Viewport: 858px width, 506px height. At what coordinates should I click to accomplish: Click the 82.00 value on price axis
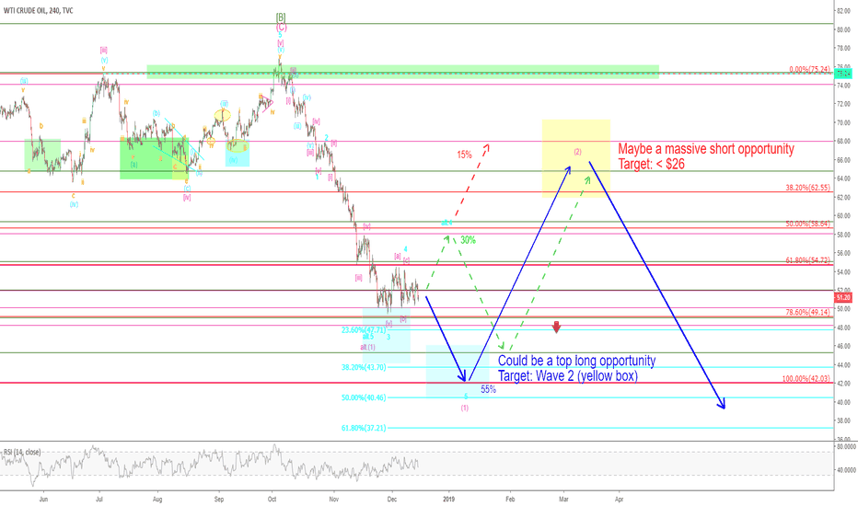point(843,11)
